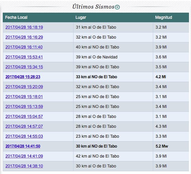This screenshot has height=174, width=191.
Task: Open the 2017/04/28 15:04:57 earthquake link
Action: click(24, 116)
